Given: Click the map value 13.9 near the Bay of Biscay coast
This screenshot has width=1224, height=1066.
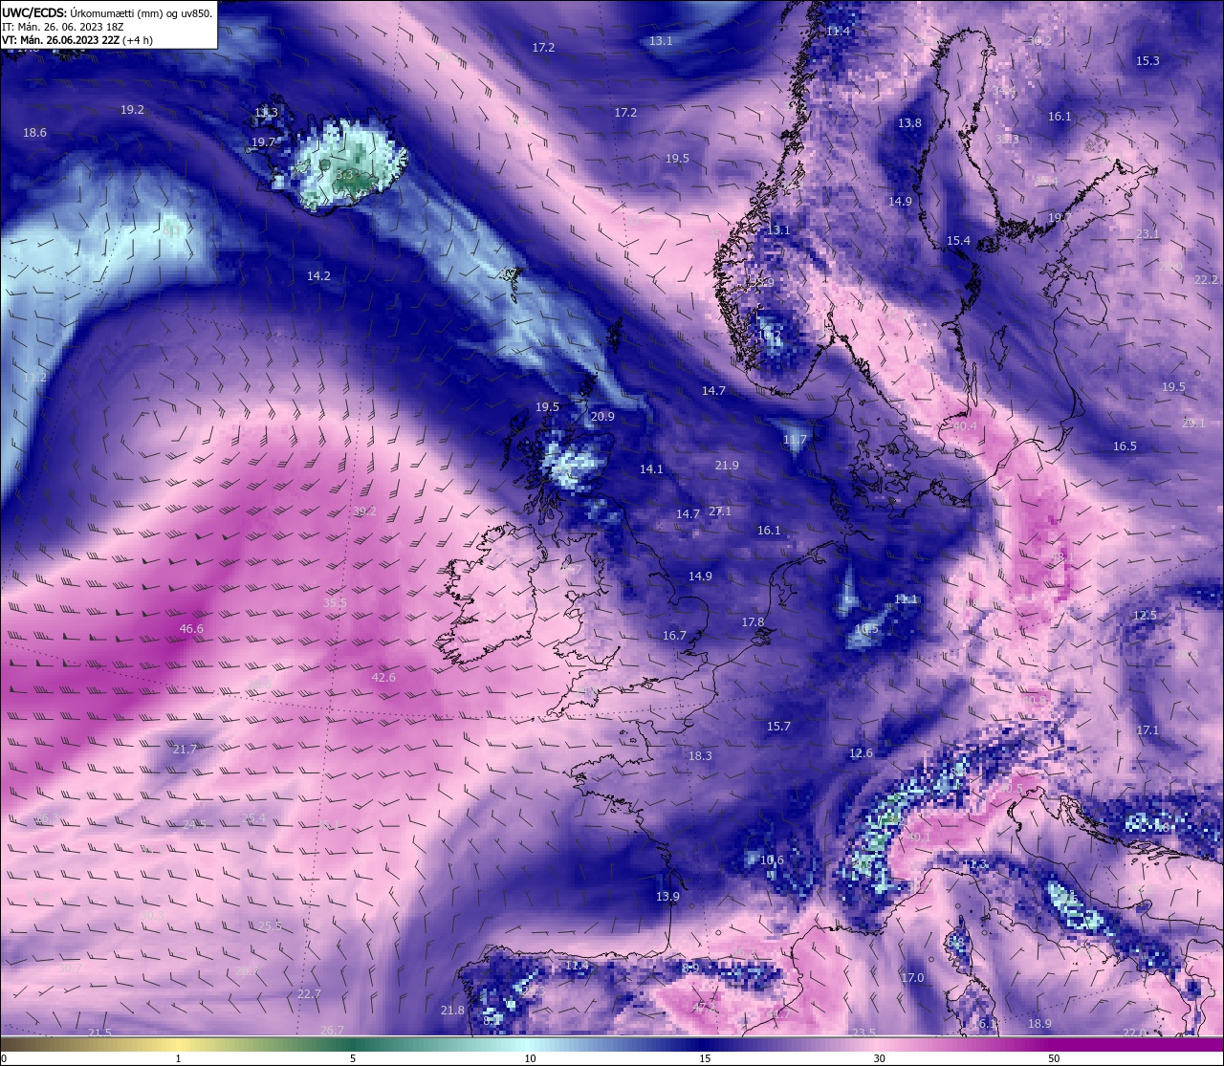Looking at the screenshot, I should (667, 897).
